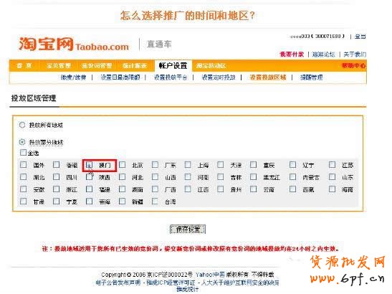392x294 pixels.
Task: Go to the 统计报表 tab
Action: pos(135,66)
